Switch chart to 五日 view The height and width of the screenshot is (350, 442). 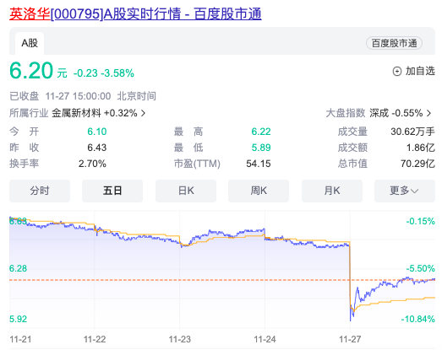[112, 191]
